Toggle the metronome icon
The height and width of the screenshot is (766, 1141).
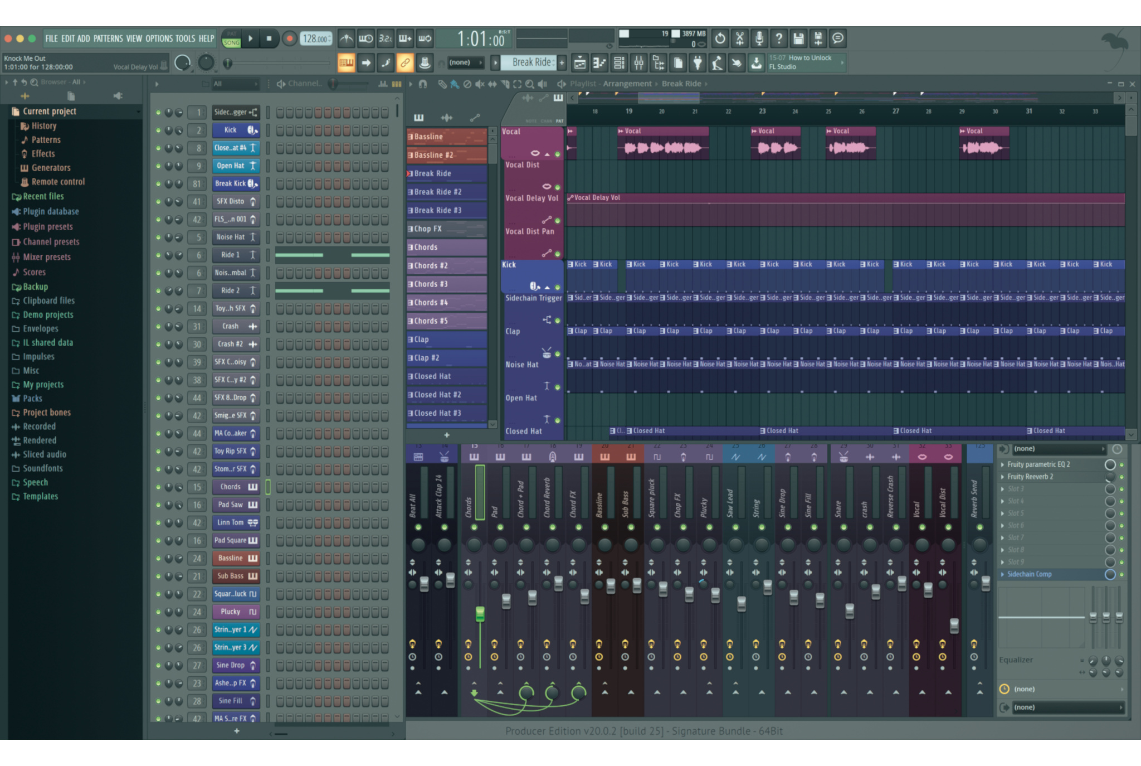[x=346, y=38]
